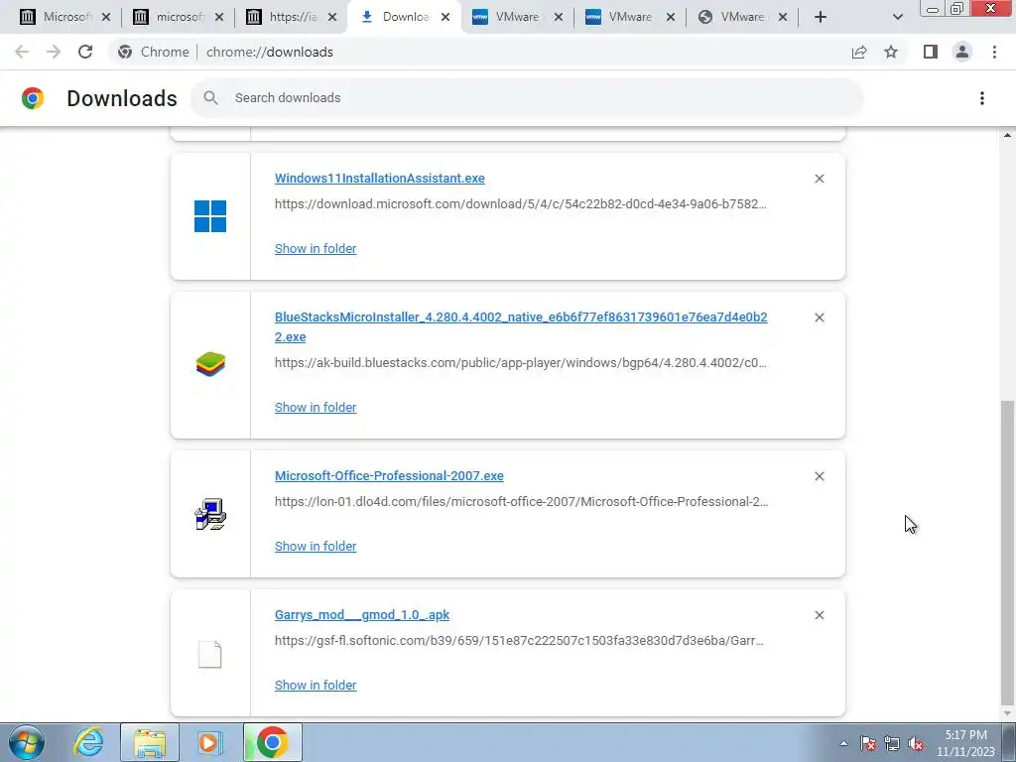Click the Action Center flag tray icon

[x=868, y=744]
